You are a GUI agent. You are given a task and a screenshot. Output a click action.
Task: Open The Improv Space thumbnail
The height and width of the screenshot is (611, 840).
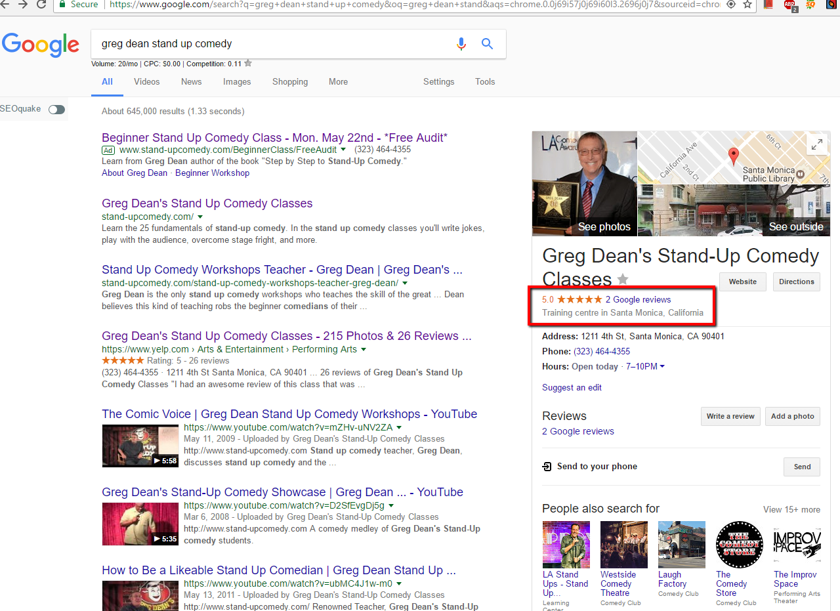pyautogui.click(x=797, y=545)
